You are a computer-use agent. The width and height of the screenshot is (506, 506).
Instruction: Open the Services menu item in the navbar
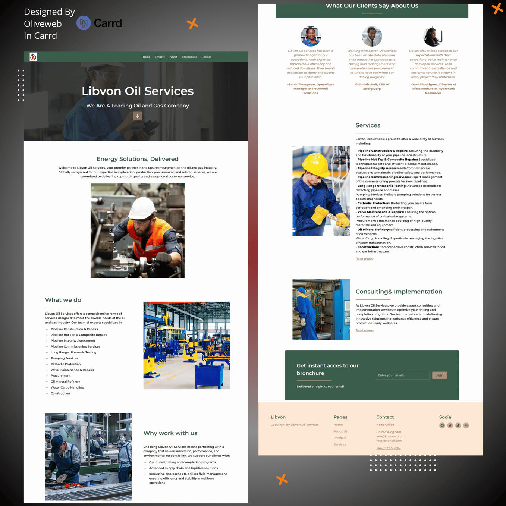coord(160,57)
